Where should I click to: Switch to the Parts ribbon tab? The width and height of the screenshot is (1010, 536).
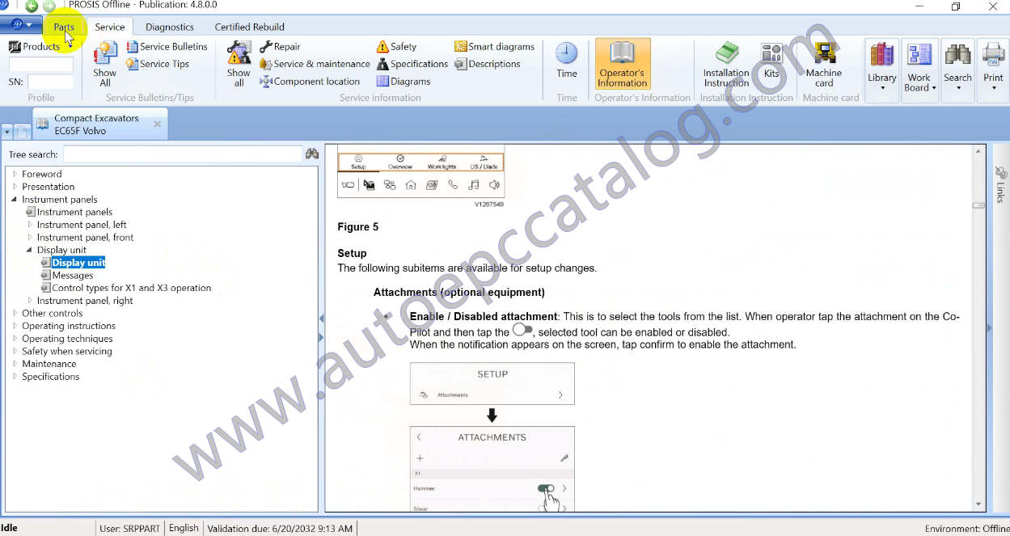tap(64, 27)
